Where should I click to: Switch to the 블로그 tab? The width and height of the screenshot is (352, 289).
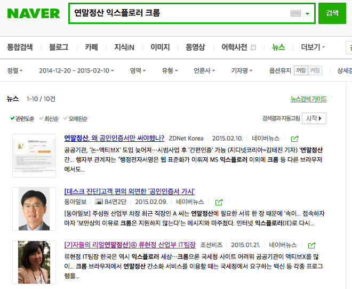(59, 47)
